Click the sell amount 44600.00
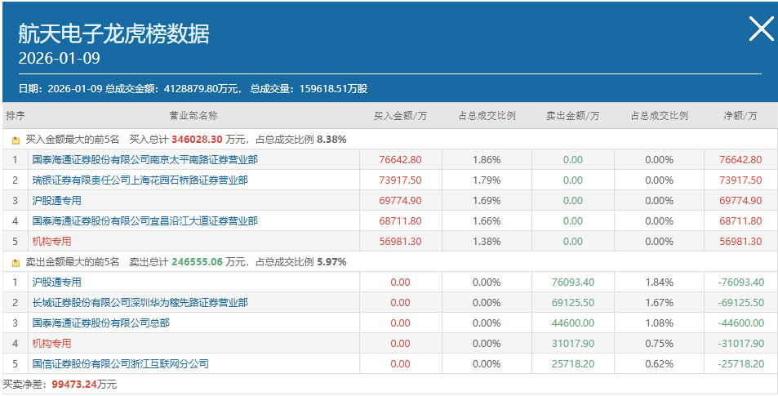Viewport: 778px width, 396px height. 572,323
